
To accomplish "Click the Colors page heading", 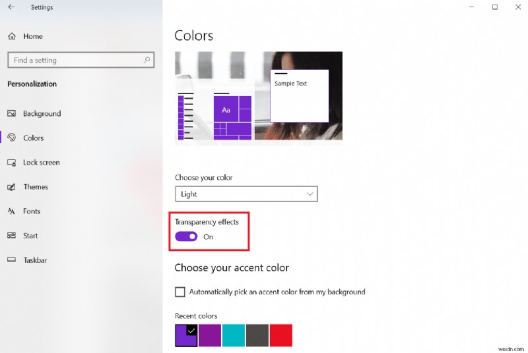I will tap(193, 36).
